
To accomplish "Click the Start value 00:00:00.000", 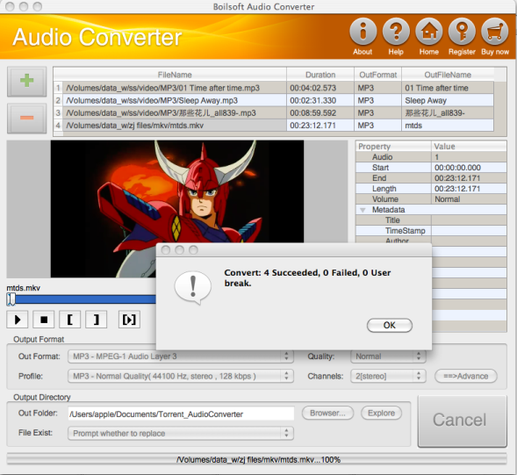I will (469, 168).
